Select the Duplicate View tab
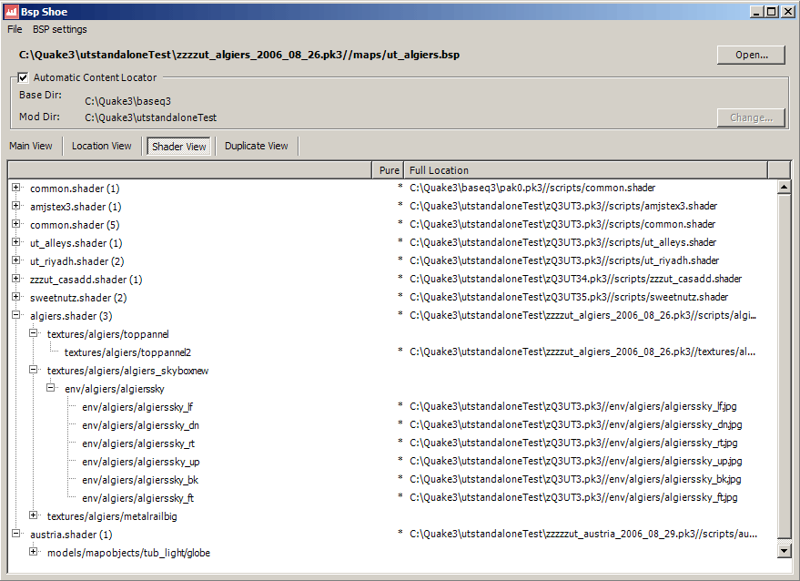 coord(257,146)
